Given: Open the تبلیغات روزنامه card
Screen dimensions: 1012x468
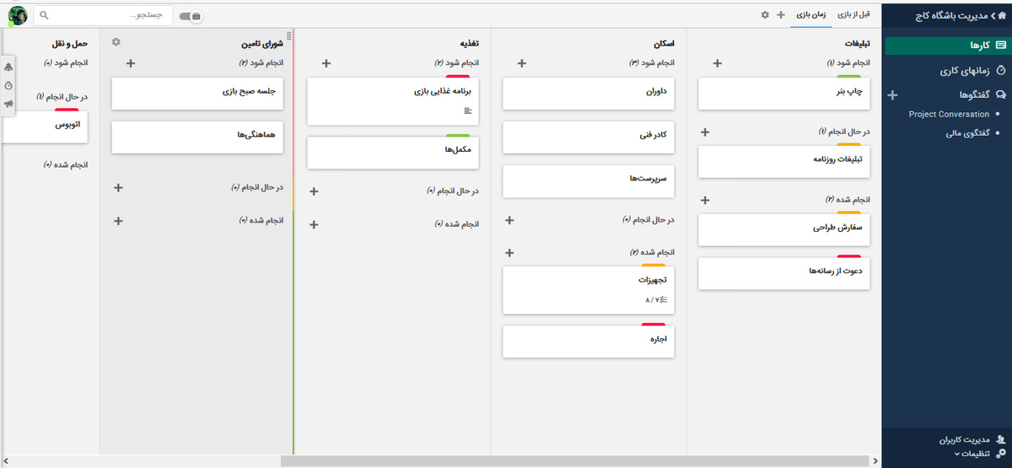Looking at the screenshot, I should coord(784,162).
